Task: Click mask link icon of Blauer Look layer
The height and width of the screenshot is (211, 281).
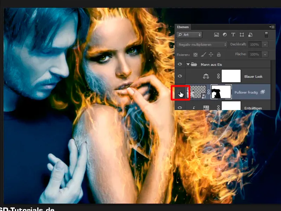Action: point(218,76)
